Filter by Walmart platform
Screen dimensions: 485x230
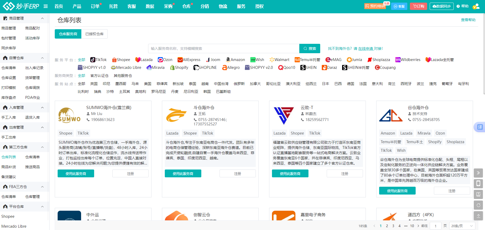[280, 60]
